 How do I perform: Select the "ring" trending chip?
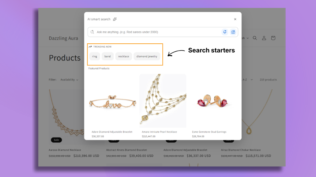point(94,56)
